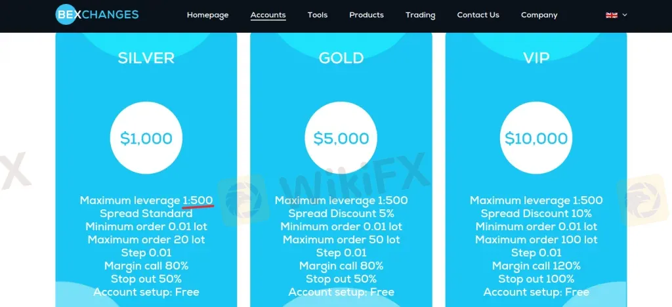Open the Company menu
Viewport: 672px width, 307px height.
(539, 15)
